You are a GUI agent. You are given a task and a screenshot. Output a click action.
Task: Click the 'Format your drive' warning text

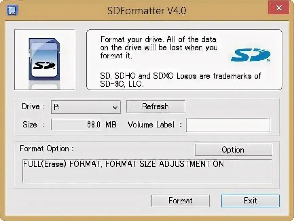coord(159,47)
